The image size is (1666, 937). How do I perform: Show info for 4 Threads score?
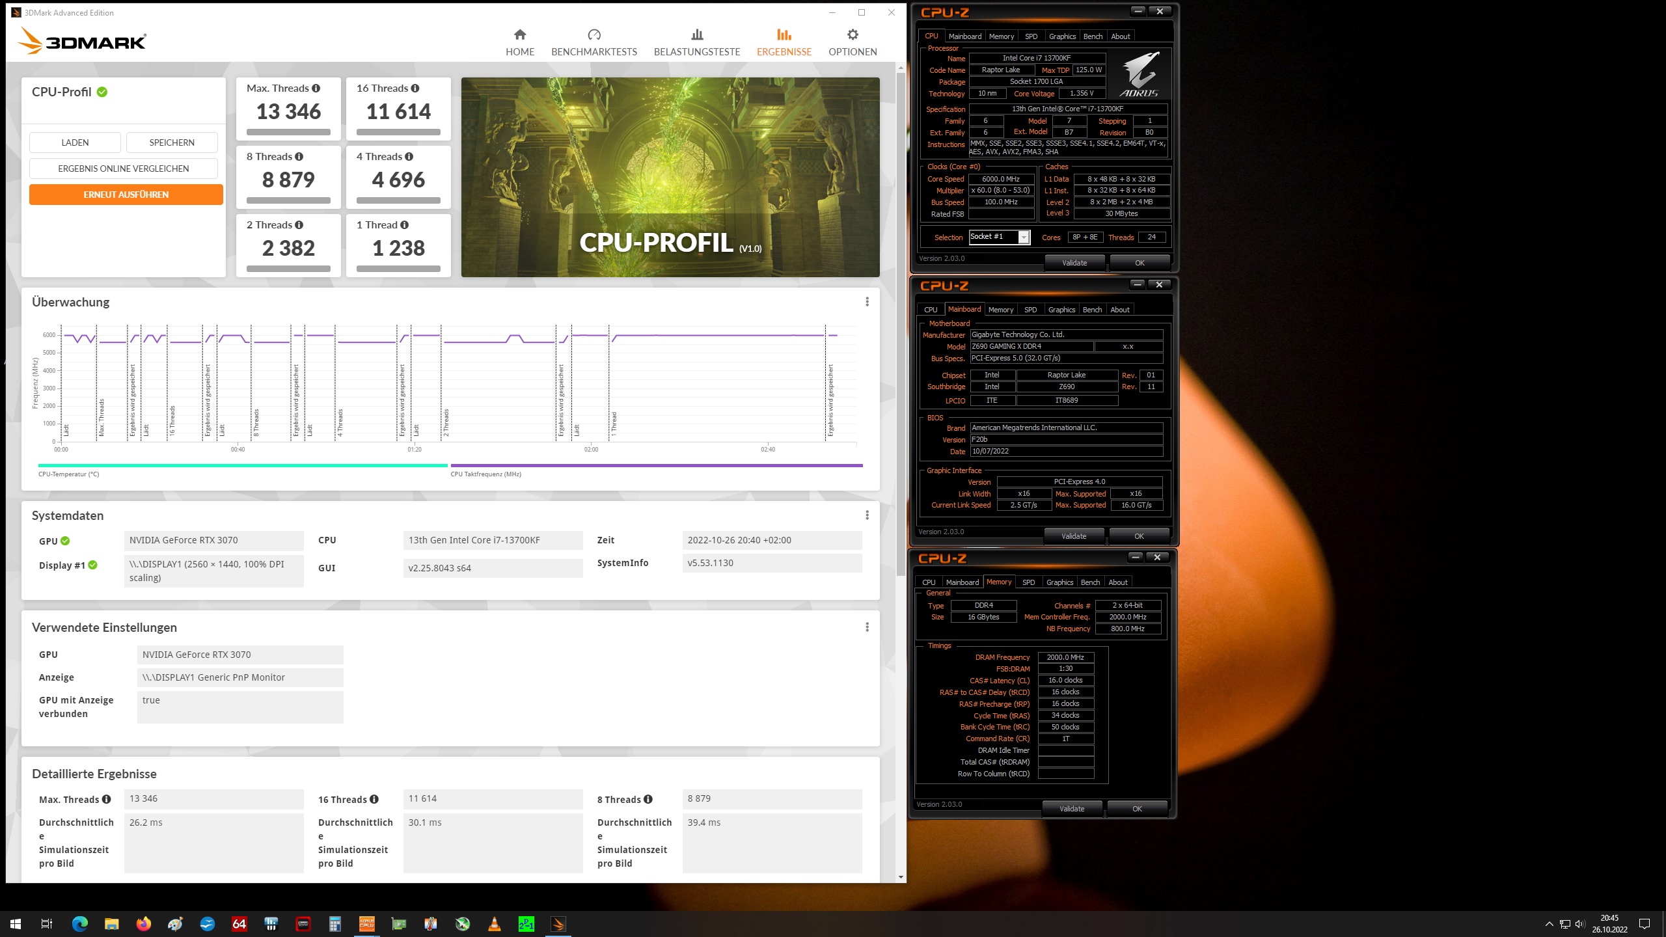(409, 156)
